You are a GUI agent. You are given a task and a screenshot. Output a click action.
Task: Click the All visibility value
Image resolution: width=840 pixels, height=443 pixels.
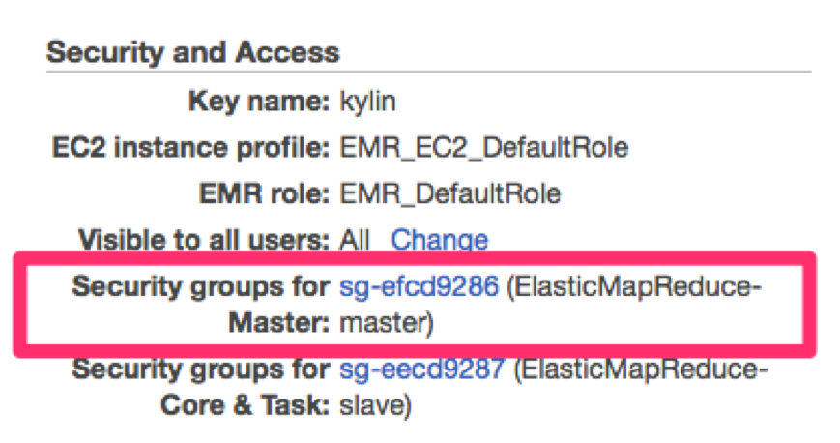[355, 240]
